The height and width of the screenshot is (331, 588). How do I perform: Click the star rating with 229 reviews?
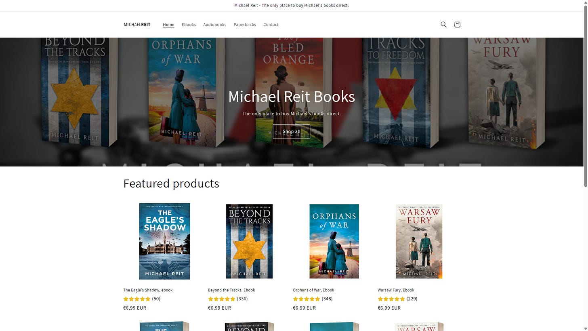click(x=397, y=299)
